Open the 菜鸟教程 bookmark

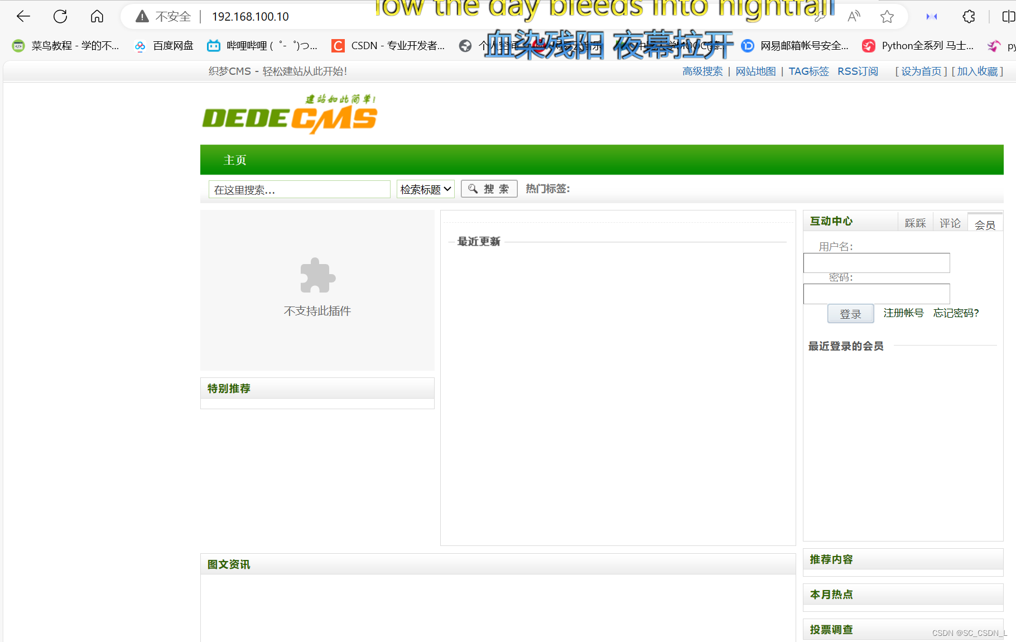tap(66, 46)
